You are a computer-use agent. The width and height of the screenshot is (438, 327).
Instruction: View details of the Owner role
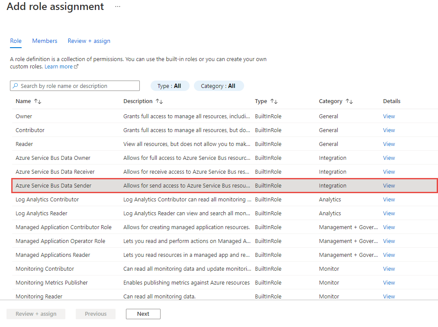[389, 116]
